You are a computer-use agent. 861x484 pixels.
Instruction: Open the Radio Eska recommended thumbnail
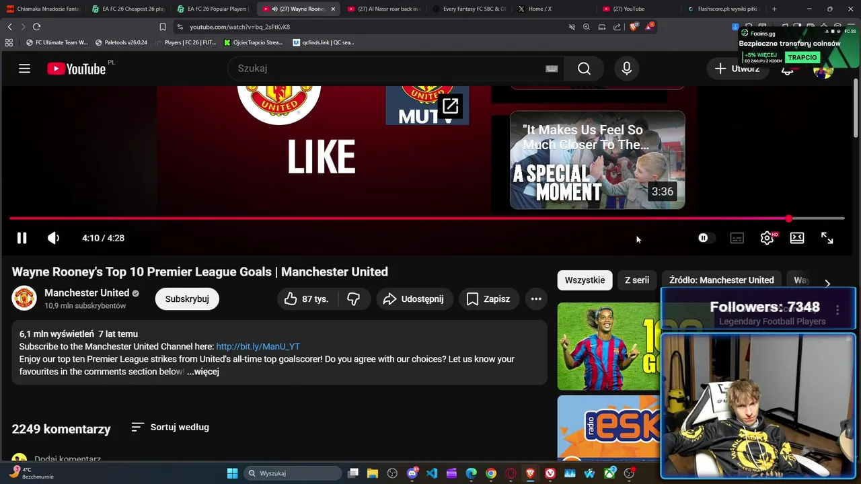[x=609, y=427]
